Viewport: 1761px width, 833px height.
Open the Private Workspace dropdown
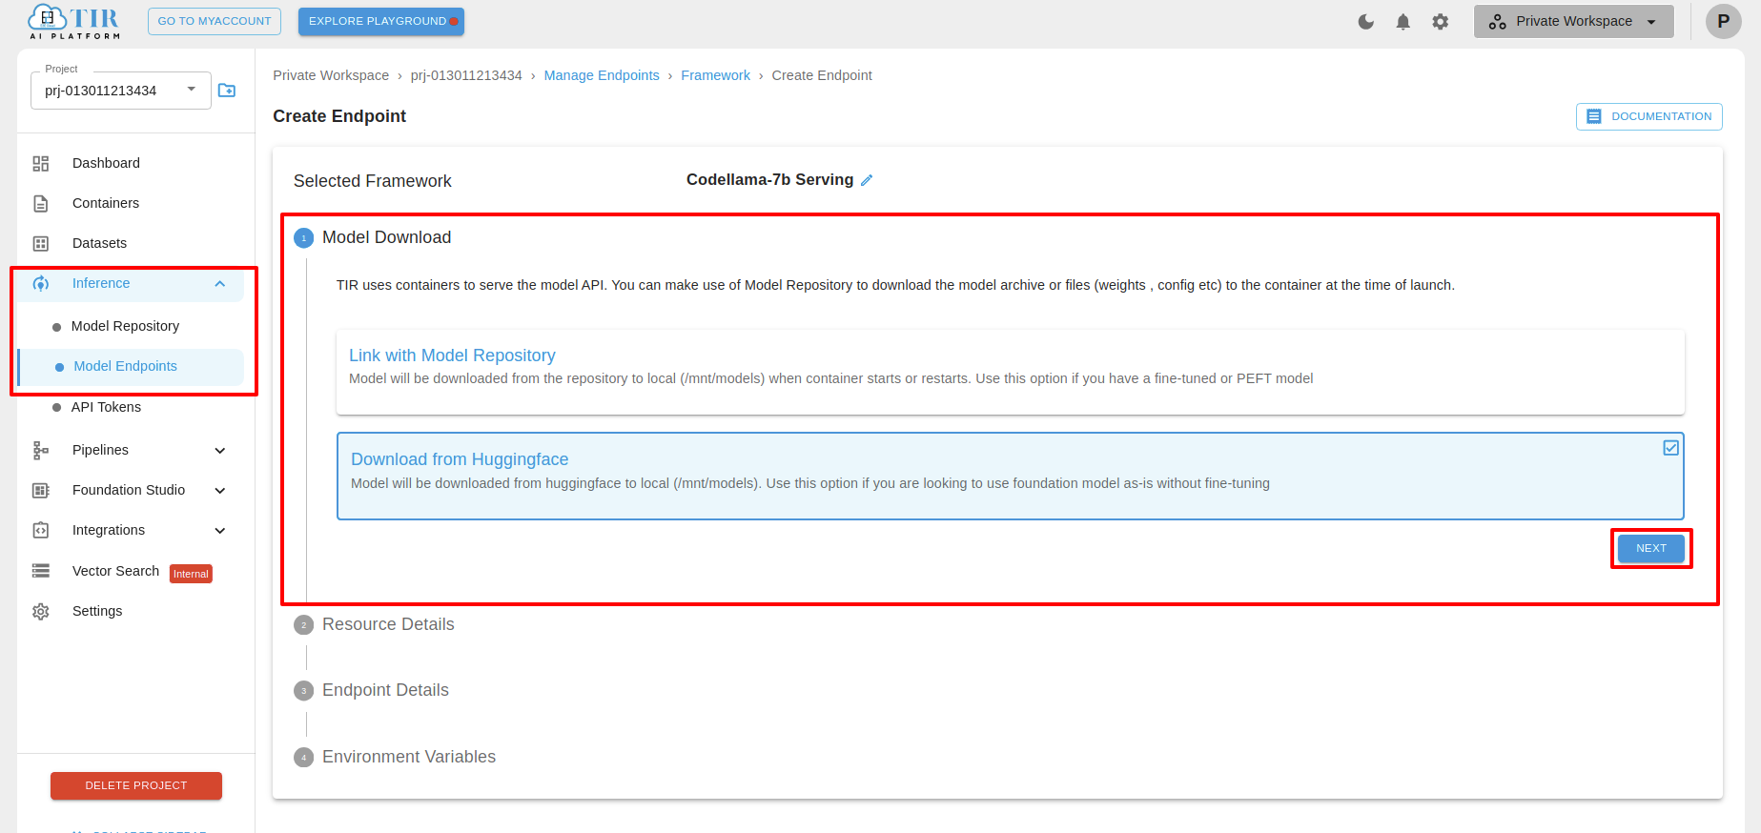pos(1574,21)
